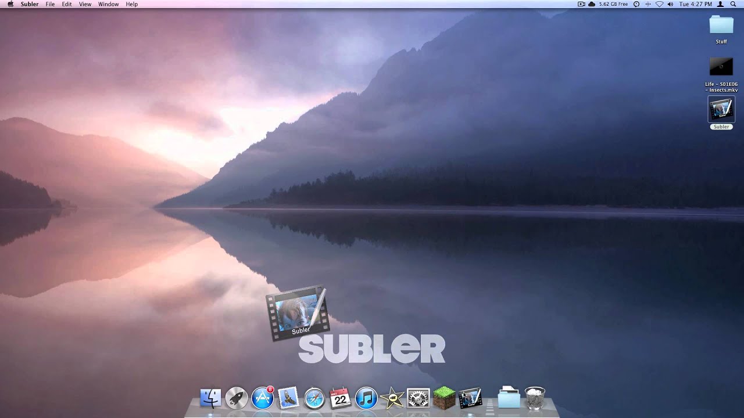Open Mail from the Dock
The height and width of the screenshot is (418, 744).
(288, 398)
